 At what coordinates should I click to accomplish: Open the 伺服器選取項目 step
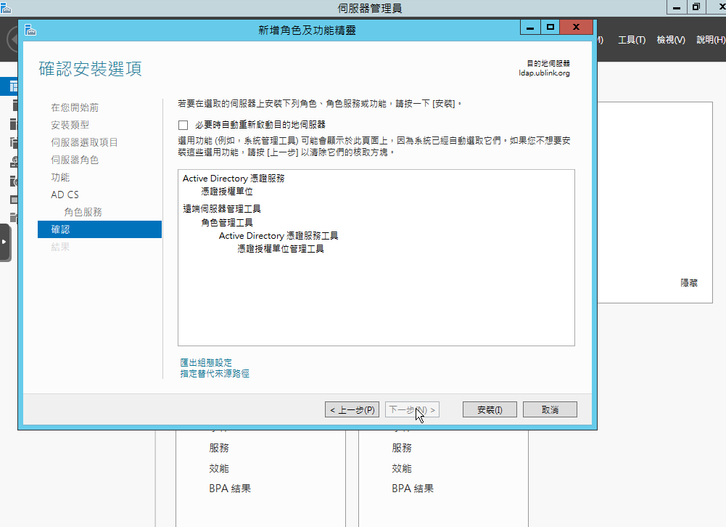point(84,142)
